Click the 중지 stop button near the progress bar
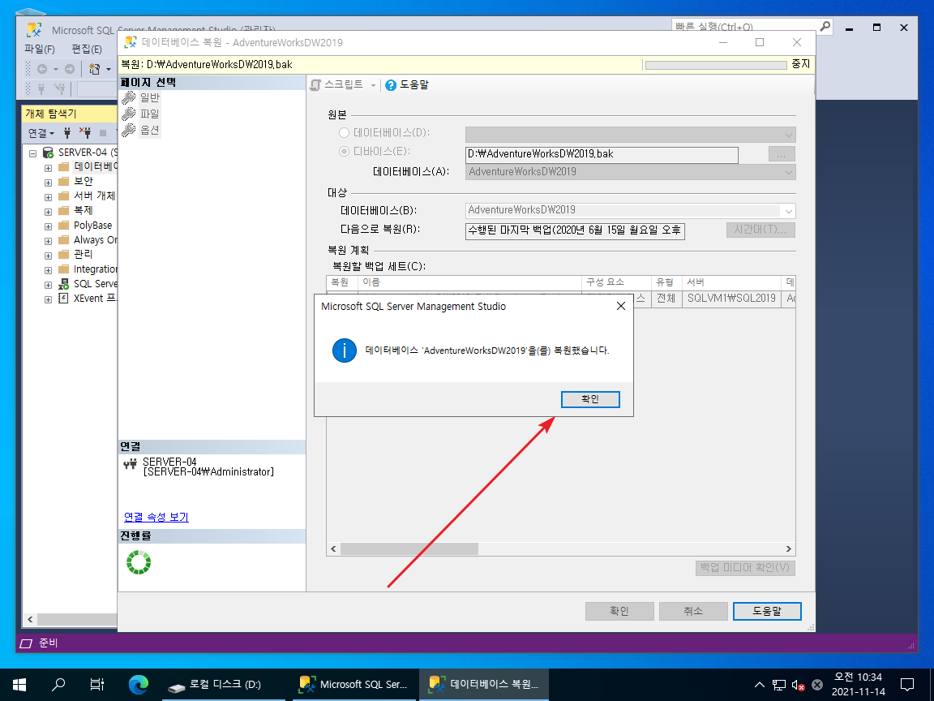Image resolution: width=934 pixels, height=701 pixels. [800, 64]
